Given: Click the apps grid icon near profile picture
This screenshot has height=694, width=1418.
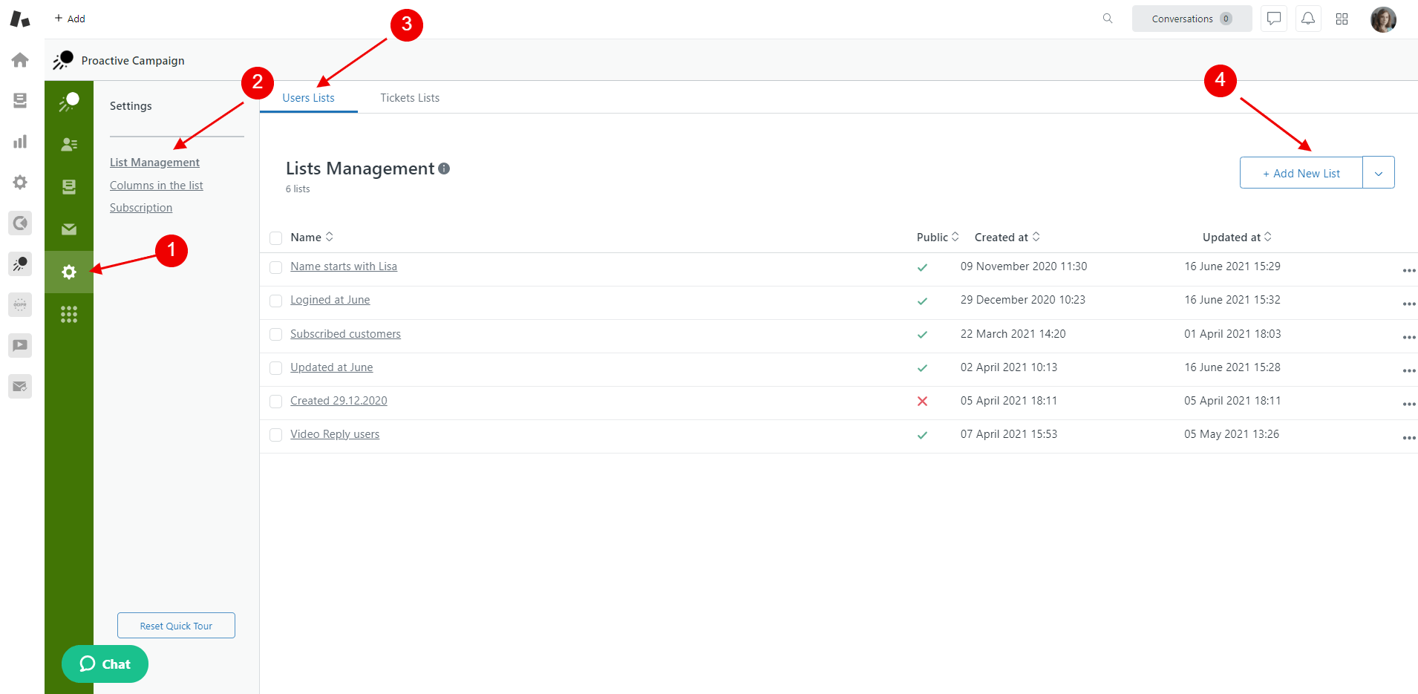Looking at the screenshot, I should pyautogui.click(x=1342, y=19).
